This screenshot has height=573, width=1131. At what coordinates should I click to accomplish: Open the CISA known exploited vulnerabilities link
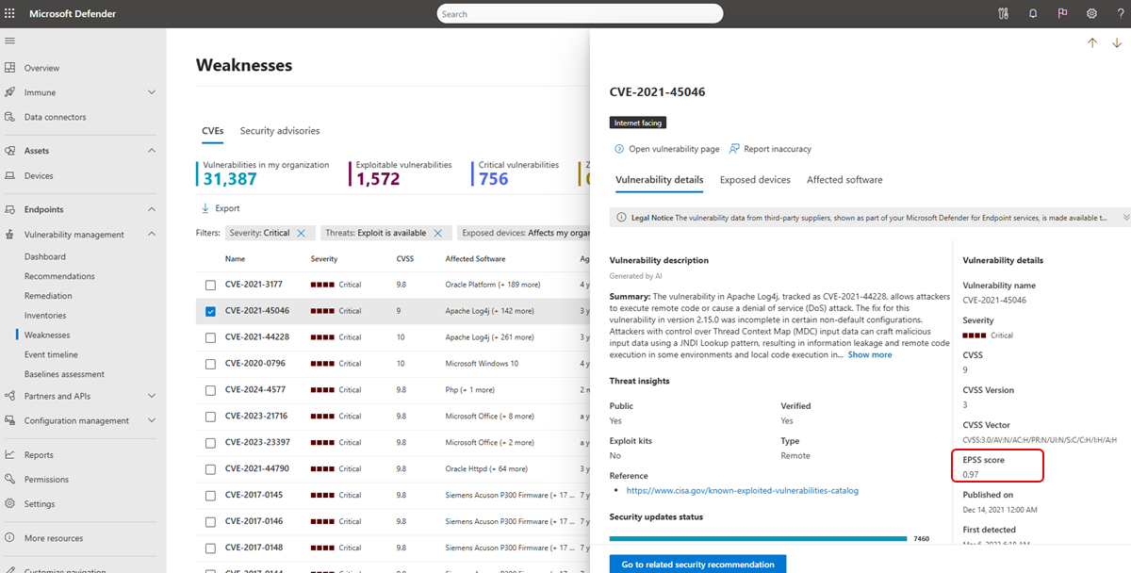point(742,491)
